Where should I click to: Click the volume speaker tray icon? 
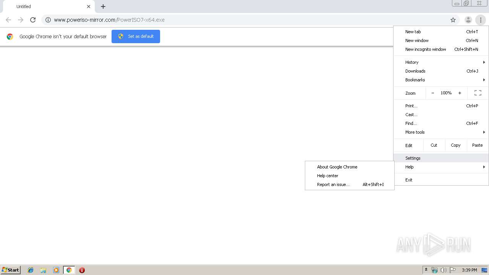tap(443, 270)
